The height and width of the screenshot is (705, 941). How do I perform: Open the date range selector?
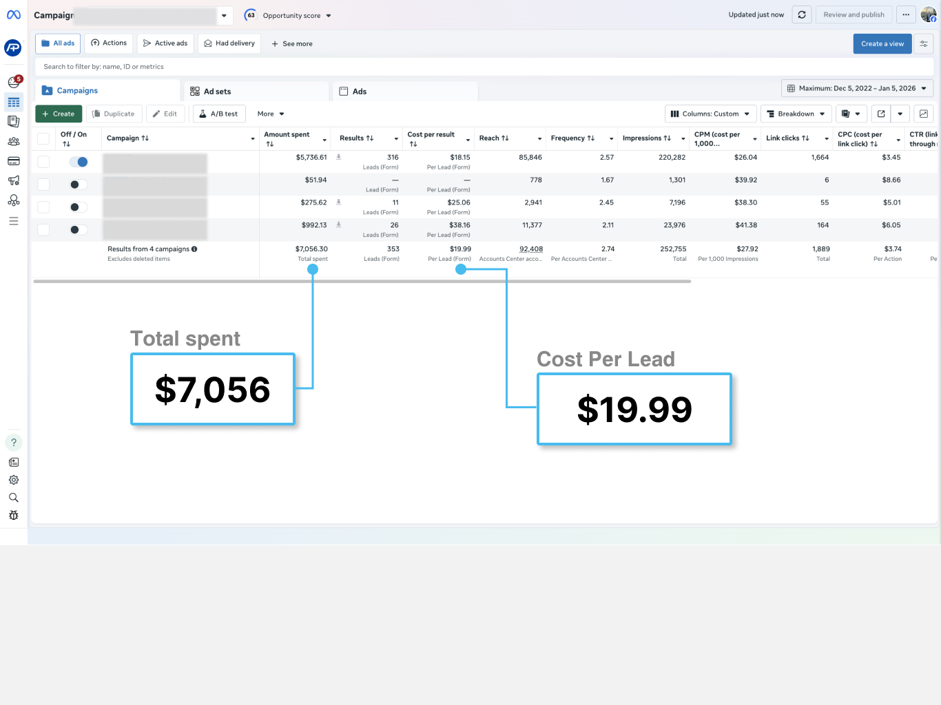(857, 88)
